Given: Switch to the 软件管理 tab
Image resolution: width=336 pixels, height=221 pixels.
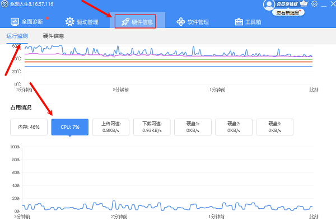Looking at the screenshot, I should pyautogui.click(x=193, y=22).
